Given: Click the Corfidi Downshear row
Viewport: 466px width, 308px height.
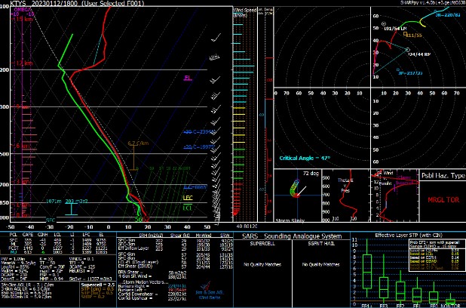Looking at the screenshot, I should coord(152,294).
